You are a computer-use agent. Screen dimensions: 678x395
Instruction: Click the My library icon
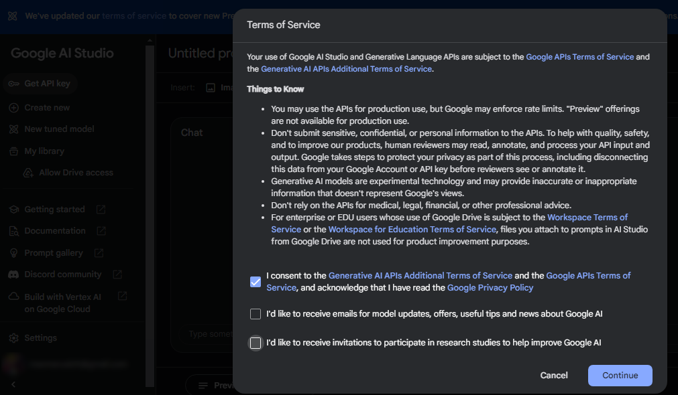[14, 151]
